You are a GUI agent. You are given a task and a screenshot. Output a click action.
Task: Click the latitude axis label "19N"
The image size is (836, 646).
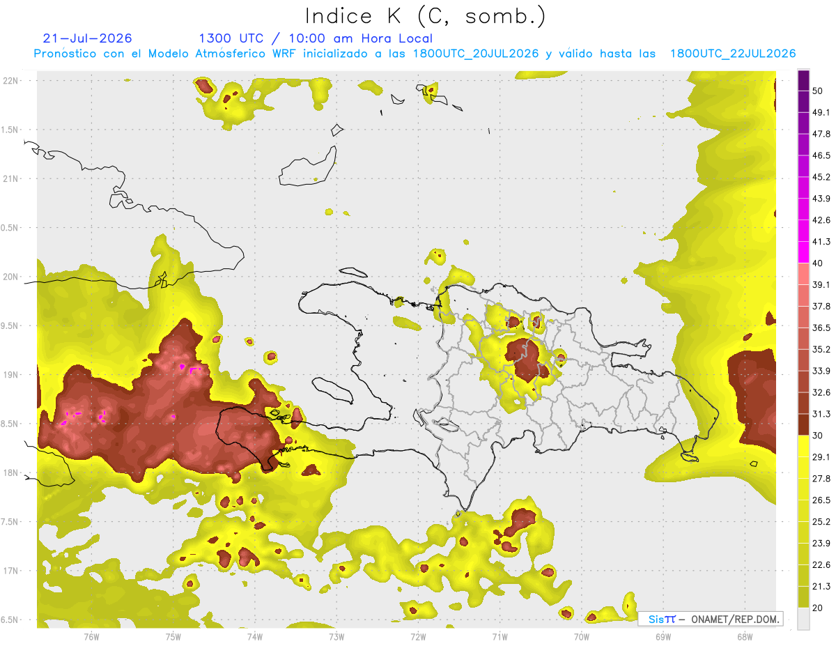(x=11, y=375)
